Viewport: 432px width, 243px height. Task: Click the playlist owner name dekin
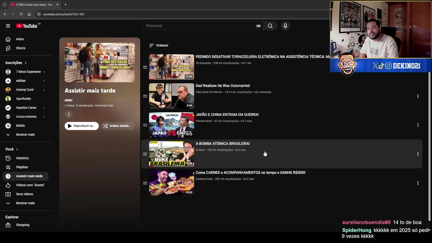[69, 100]
